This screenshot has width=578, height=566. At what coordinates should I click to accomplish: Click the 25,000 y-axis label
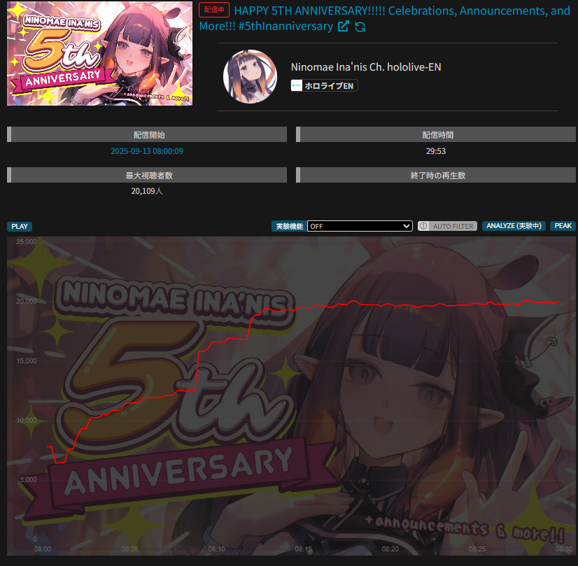(26, 242)
